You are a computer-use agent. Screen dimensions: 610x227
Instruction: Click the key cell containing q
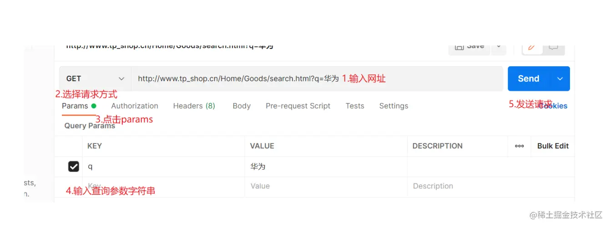tap(164, 167)
